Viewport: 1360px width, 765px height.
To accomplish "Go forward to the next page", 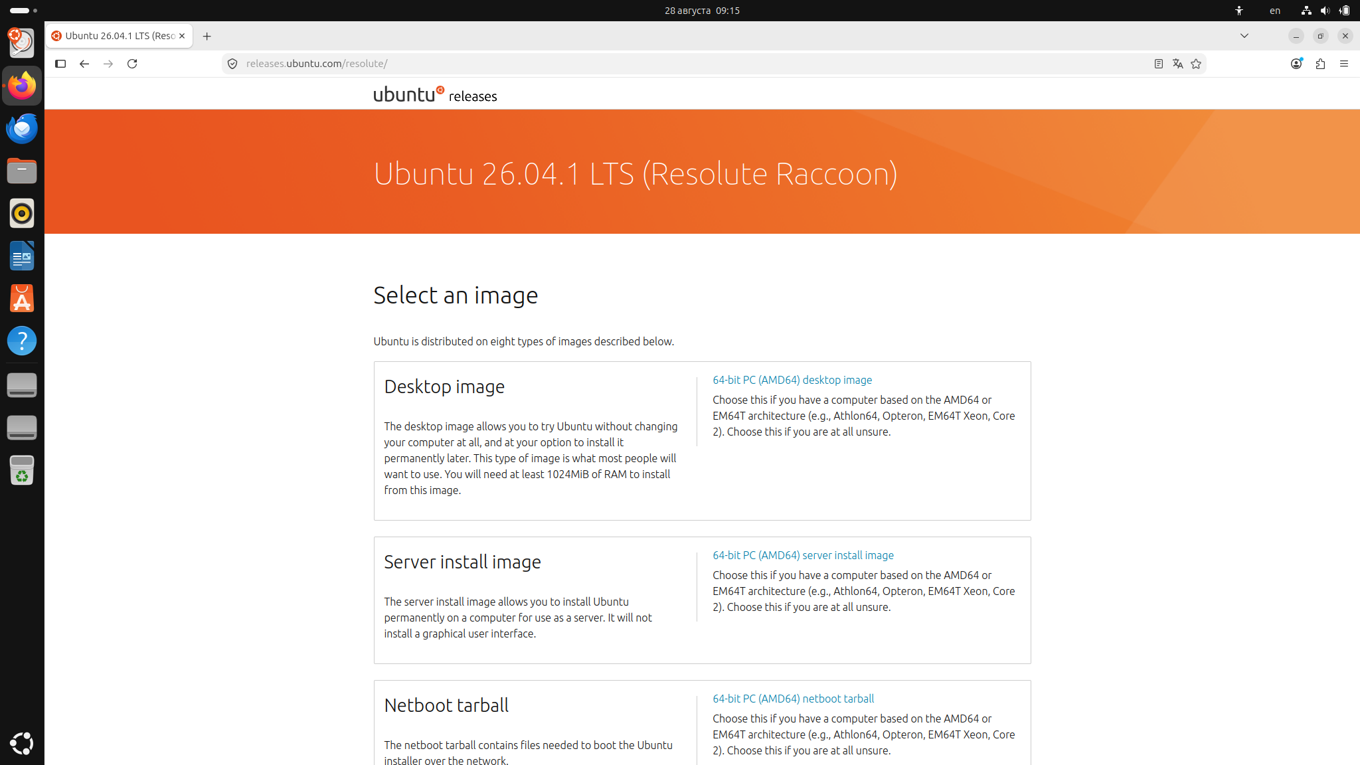I will 108,64.
